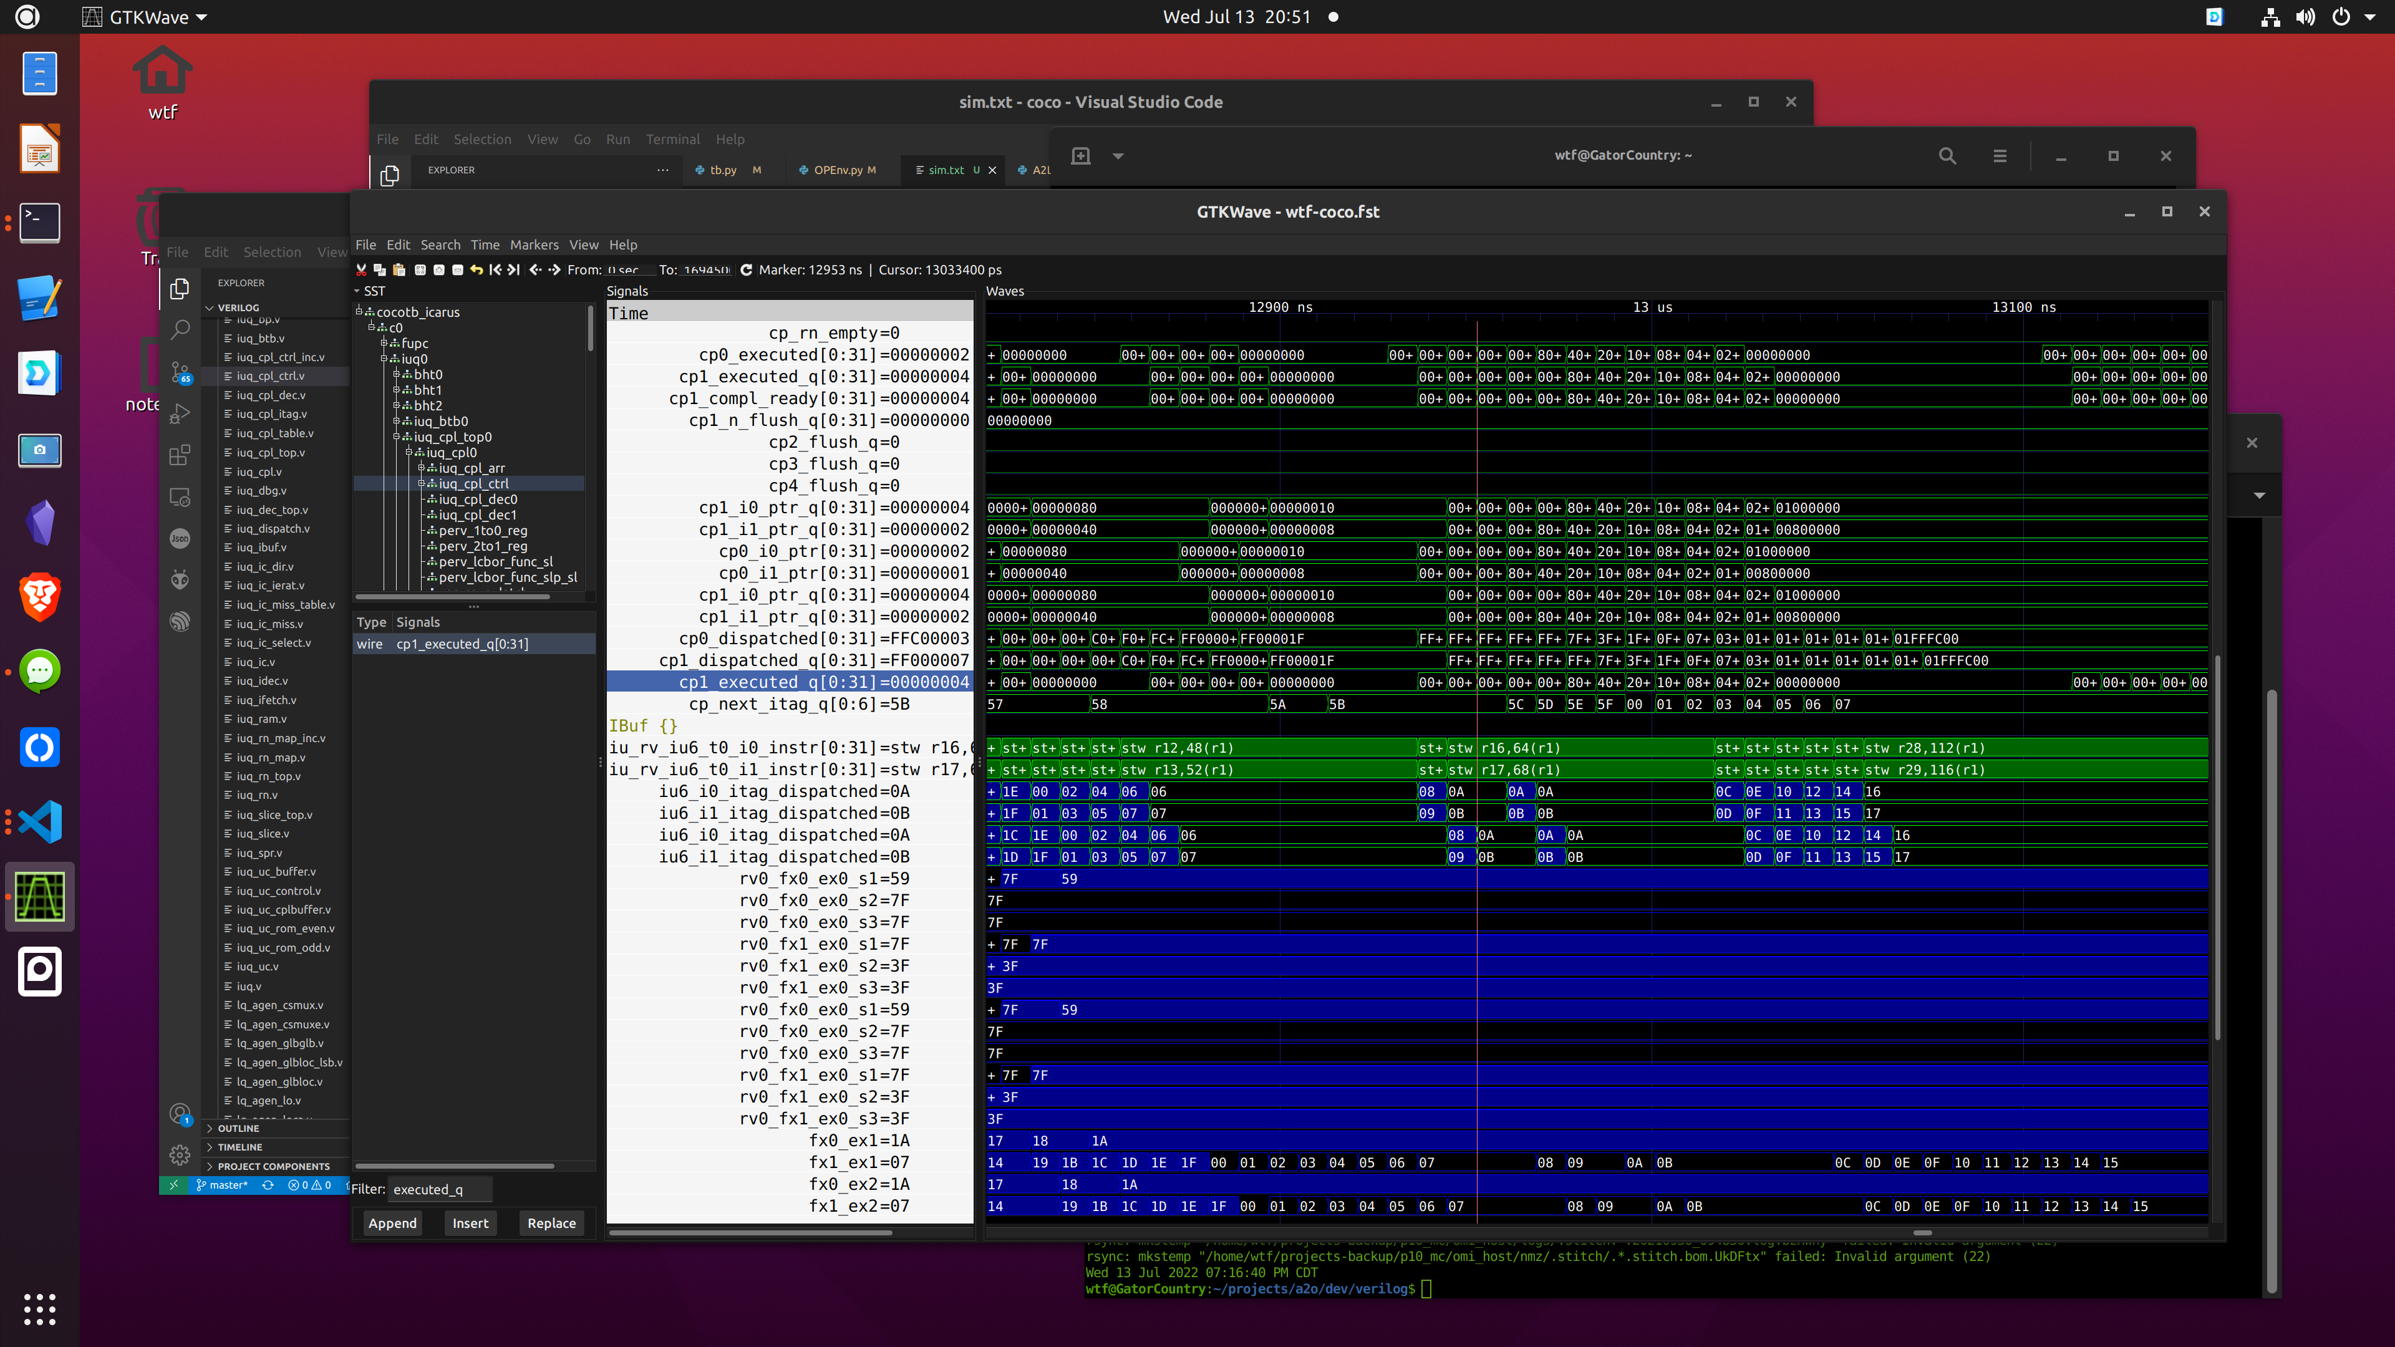Collapse the cocotb_icarus tree node

[360, 311]
